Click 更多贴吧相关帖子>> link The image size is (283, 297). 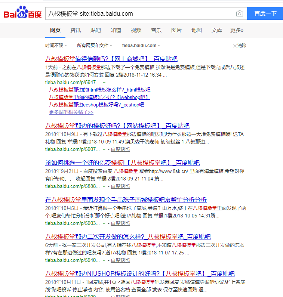tap(71, 112)
